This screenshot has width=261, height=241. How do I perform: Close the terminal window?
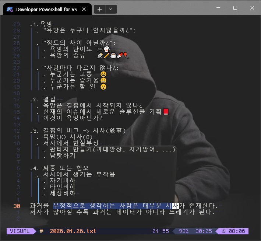(252, 8)
